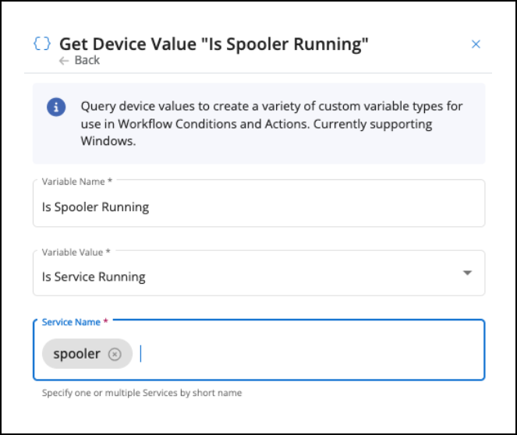Click the dialog title Get Device Value
The image size is (517, 435).
[x=214, y=44]
